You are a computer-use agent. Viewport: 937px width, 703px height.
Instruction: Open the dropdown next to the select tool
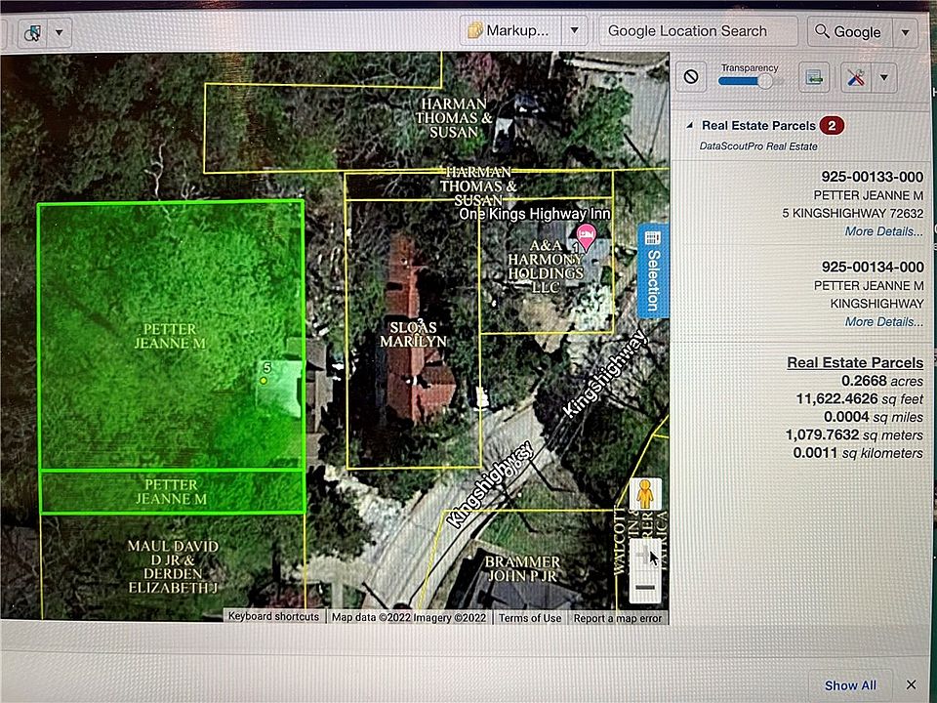point(60,32)
